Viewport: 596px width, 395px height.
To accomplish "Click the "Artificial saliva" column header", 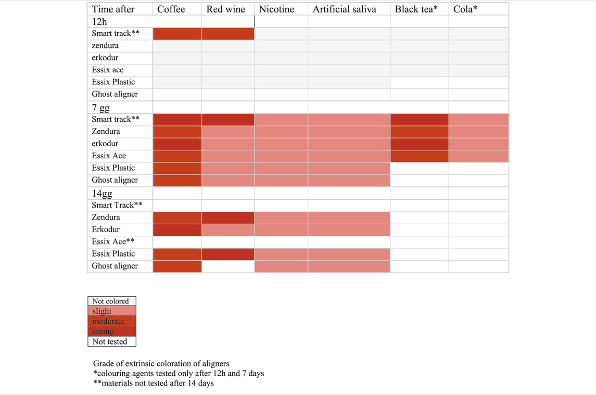I will tap(345, 9).
